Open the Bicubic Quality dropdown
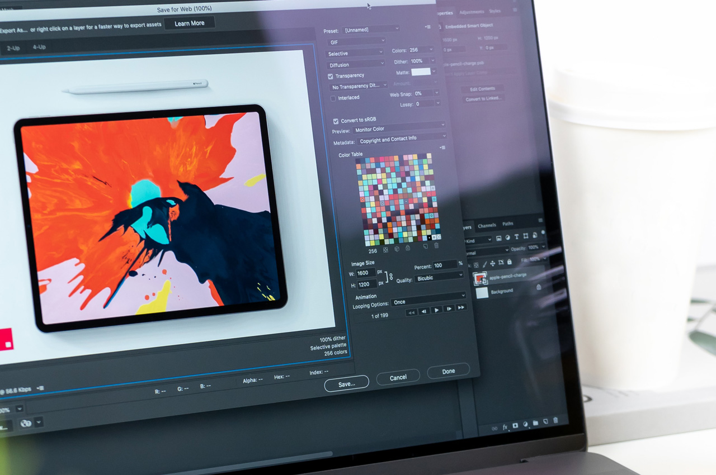 (439, 277)
